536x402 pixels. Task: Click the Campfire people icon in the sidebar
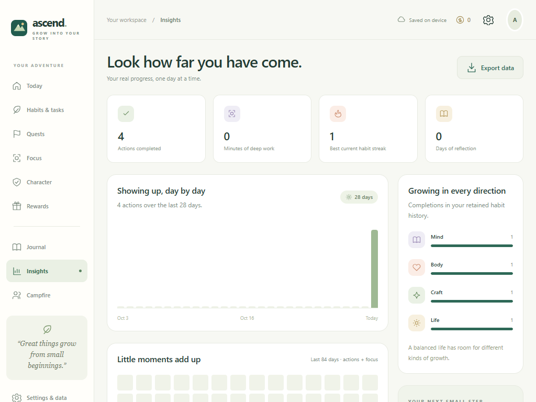(17, 295)
